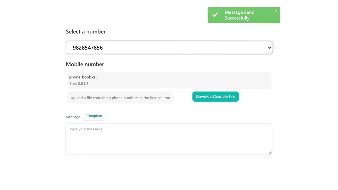Screen dimensions: 338x190
Task: Focus the 'Type your message' text area
Action: [x=168, y=139]
